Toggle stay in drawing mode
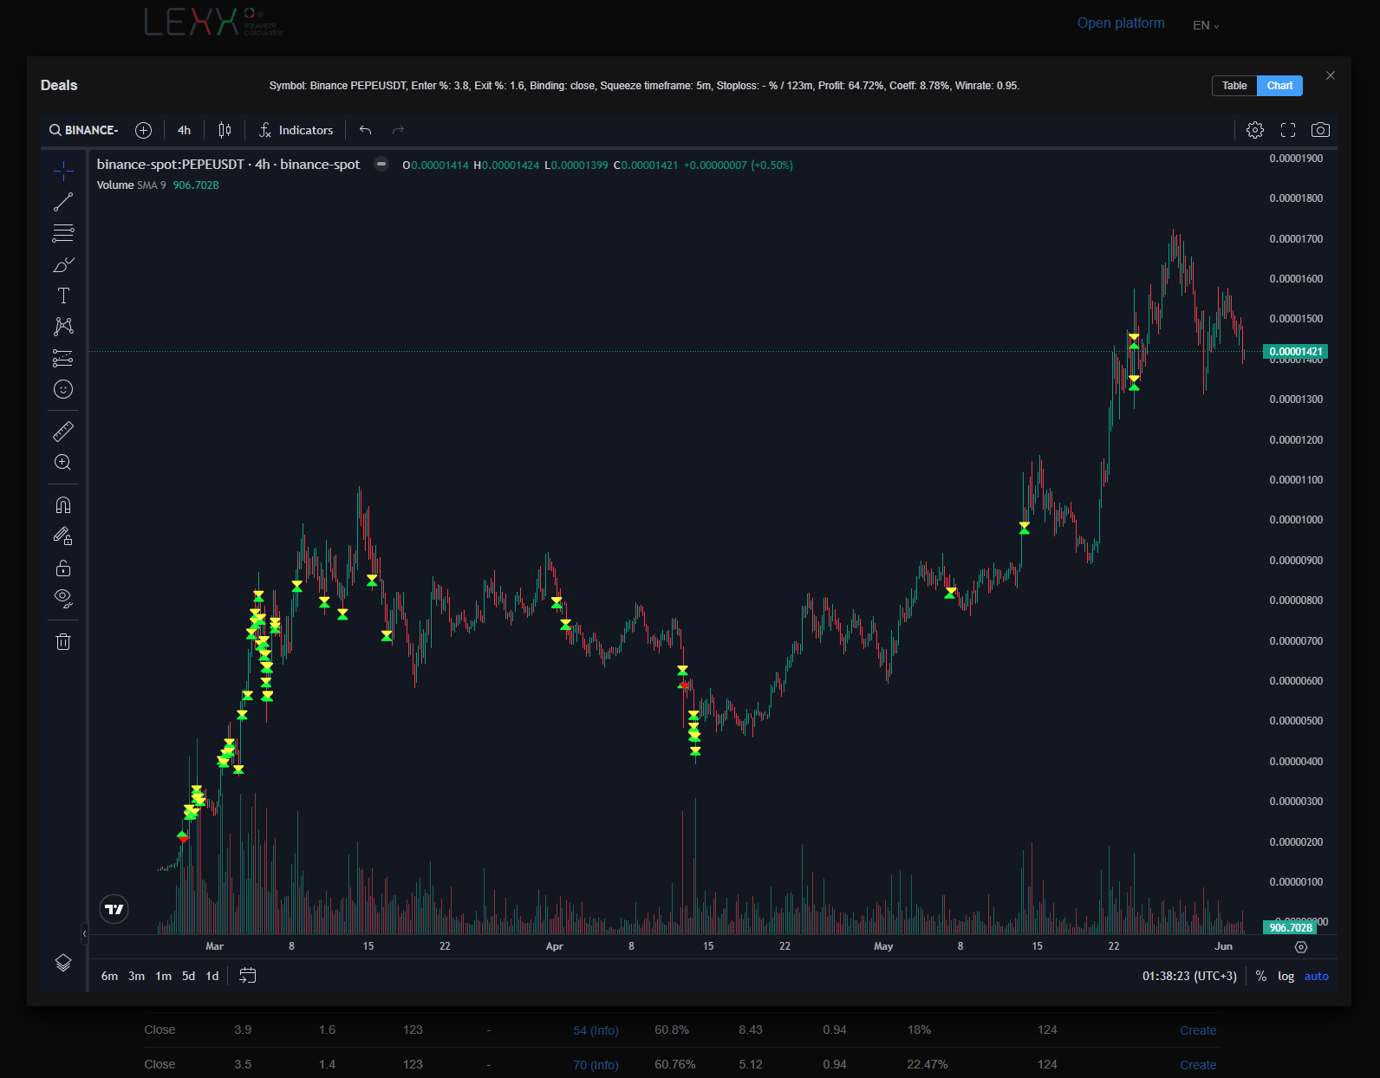The height and width of the screenshot is (1078, 1380). coord(63,536)
